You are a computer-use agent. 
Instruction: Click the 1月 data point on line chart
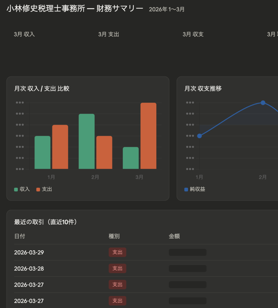tap(199, 136)
